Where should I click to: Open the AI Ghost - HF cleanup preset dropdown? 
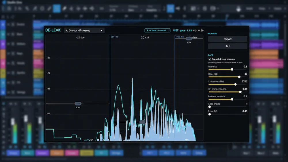point(84,30)
